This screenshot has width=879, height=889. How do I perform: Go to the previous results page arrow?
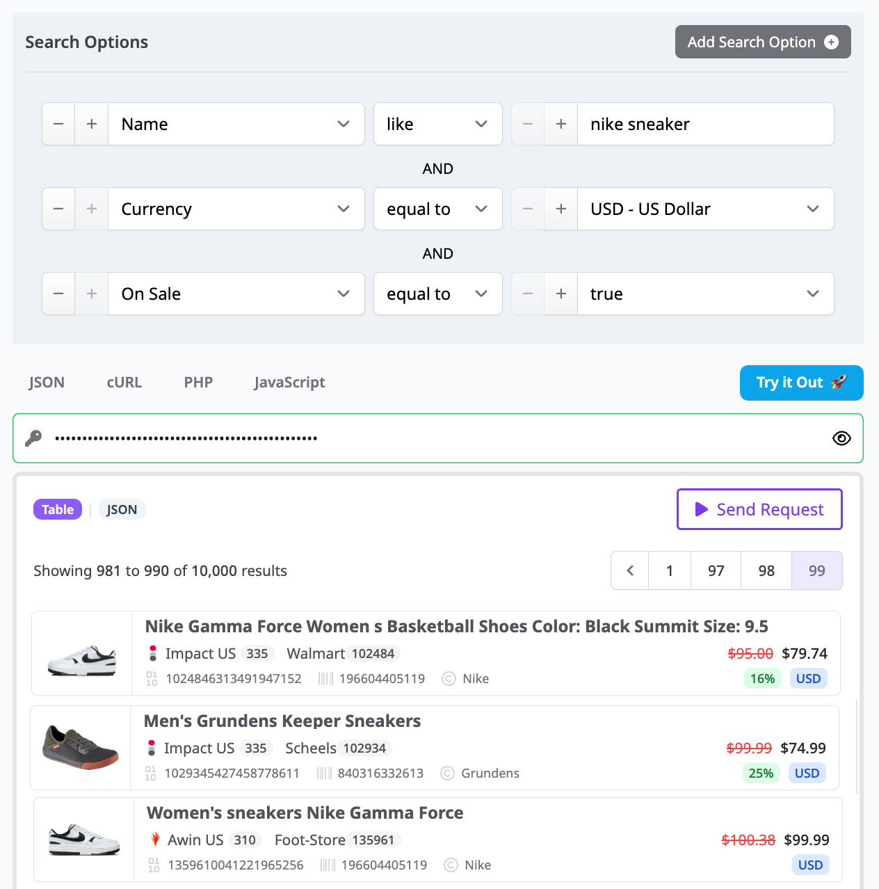[x=630, y=570]
